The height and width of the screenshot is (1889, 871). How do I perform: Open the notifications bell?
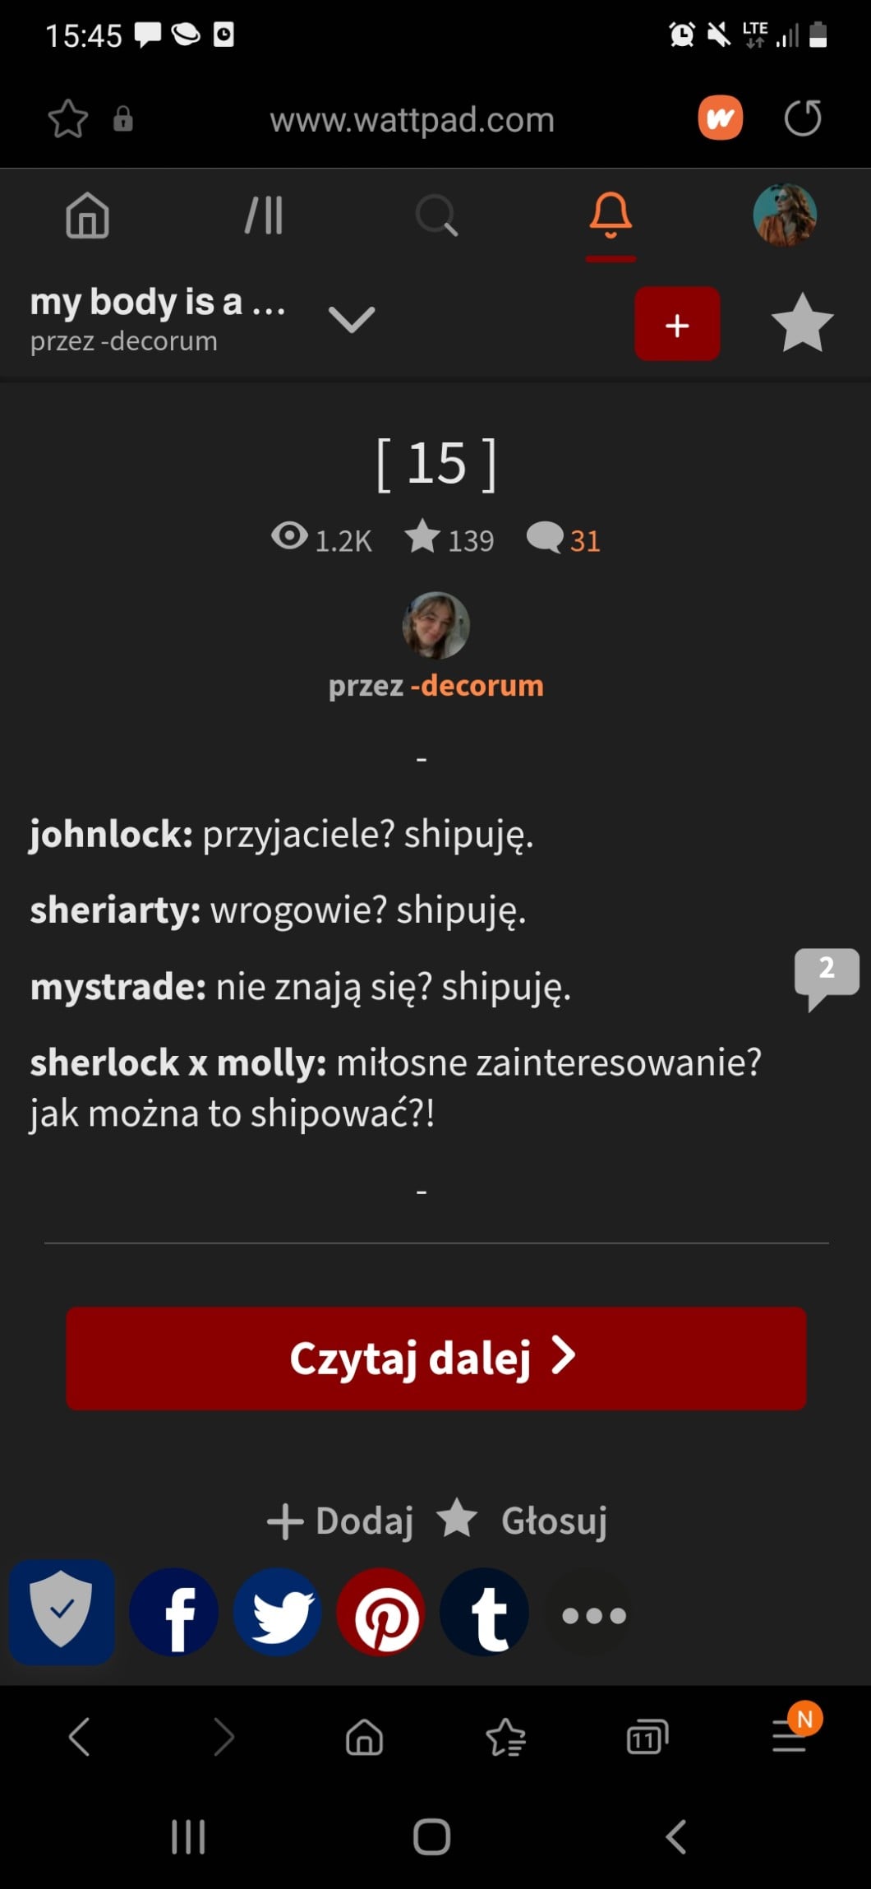(611, 215)
